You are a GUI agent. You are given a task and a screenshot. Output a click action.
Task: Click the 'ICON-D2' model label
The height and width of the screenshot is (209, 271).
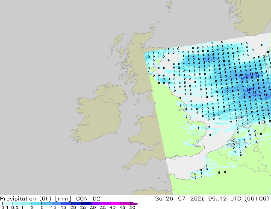[x=87, y=199]
